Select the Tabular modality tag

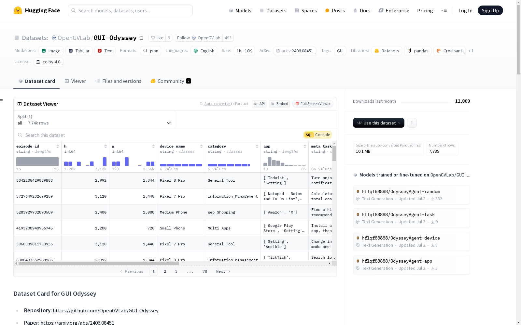[x=79, y=51]
